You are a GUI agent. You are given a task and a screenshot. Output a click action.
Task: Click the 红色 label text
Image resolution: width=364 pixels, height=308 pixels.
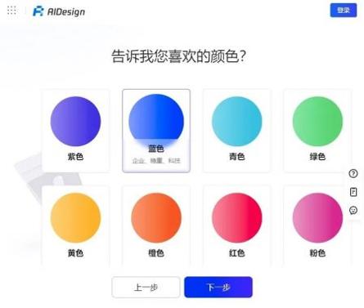click(x=237, y=253)
